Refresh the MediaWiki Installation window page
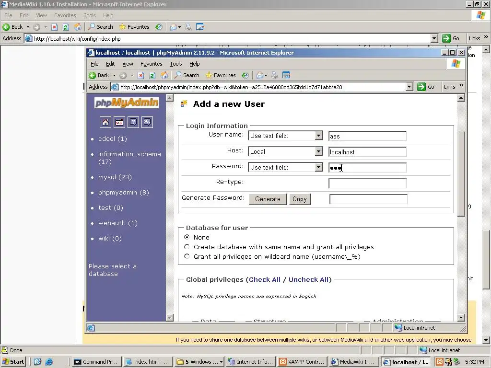Screen dimensions: 491x368 point(66,27)
